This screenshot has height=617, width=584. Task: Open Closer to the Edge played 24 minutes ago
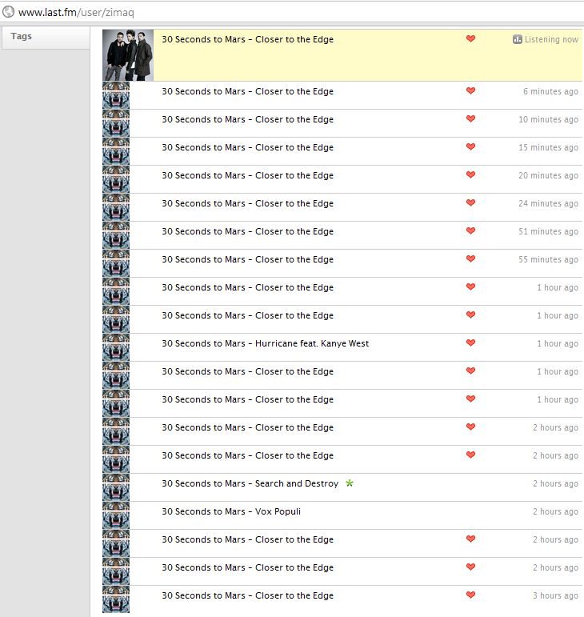point(294,203)
